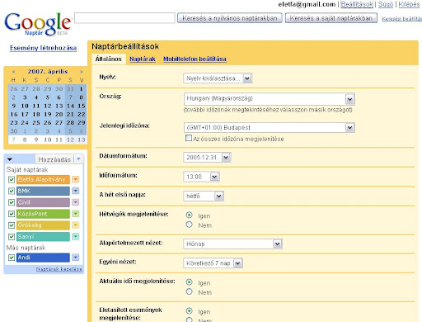Viewport: 422px width, 322px height.
Task: Toggle Andi calendar checkbox
Action: (x=12, y=258)
